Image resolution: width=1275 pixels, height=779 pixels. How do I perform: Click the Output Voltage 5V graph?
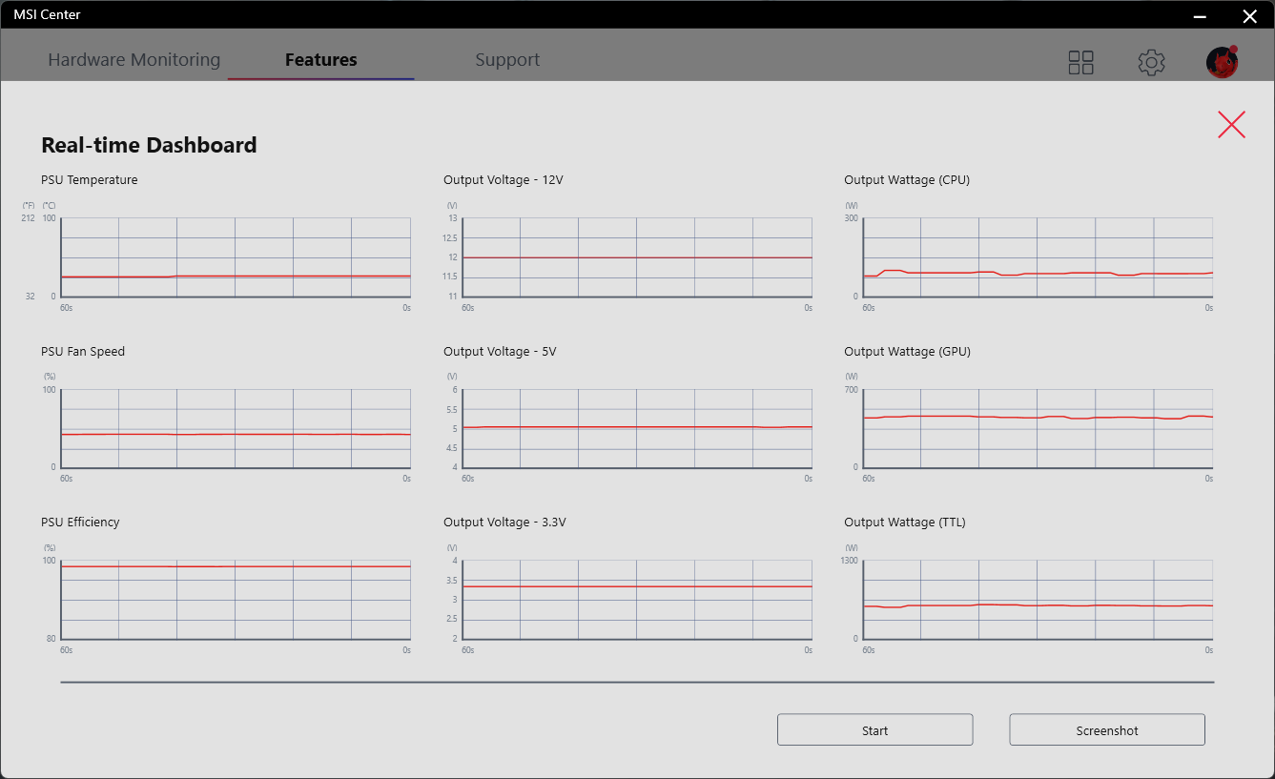coord(637,429)
